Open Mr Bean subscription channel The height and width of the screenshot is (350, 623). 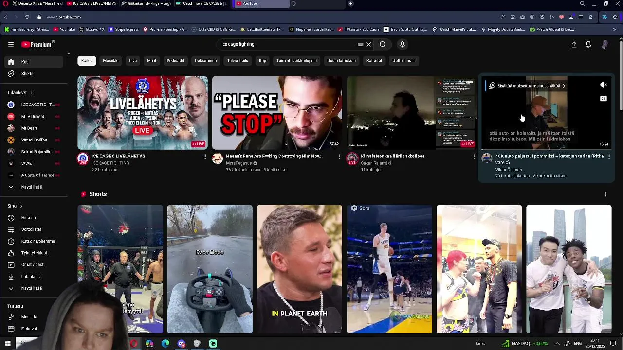(34, 128)
